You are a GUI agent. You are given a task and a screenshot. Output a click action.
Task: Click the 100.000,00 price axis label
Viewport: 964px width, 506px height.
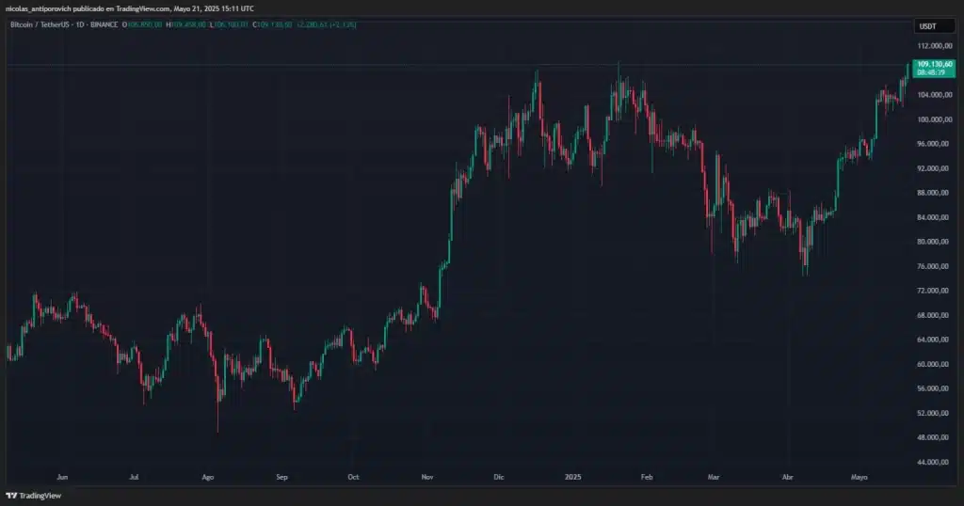point(935,119)
